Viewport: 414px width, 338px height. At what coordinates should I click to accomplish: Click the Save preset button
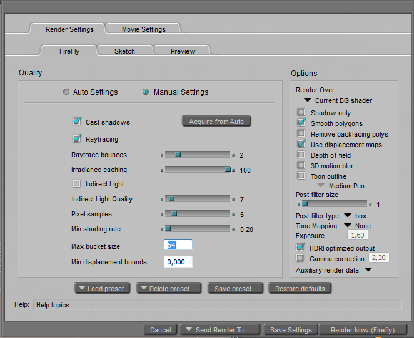coord(236,289)
